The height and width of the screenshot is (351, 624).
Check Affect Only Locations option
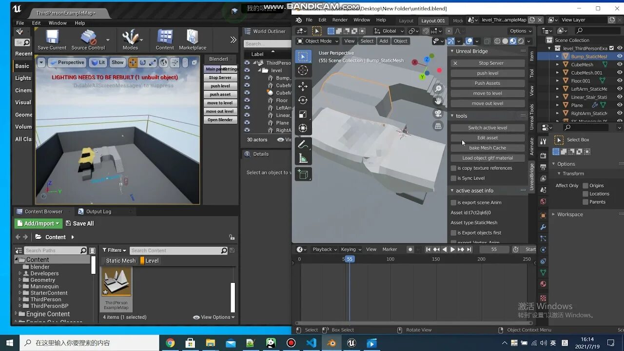[585, 194]
